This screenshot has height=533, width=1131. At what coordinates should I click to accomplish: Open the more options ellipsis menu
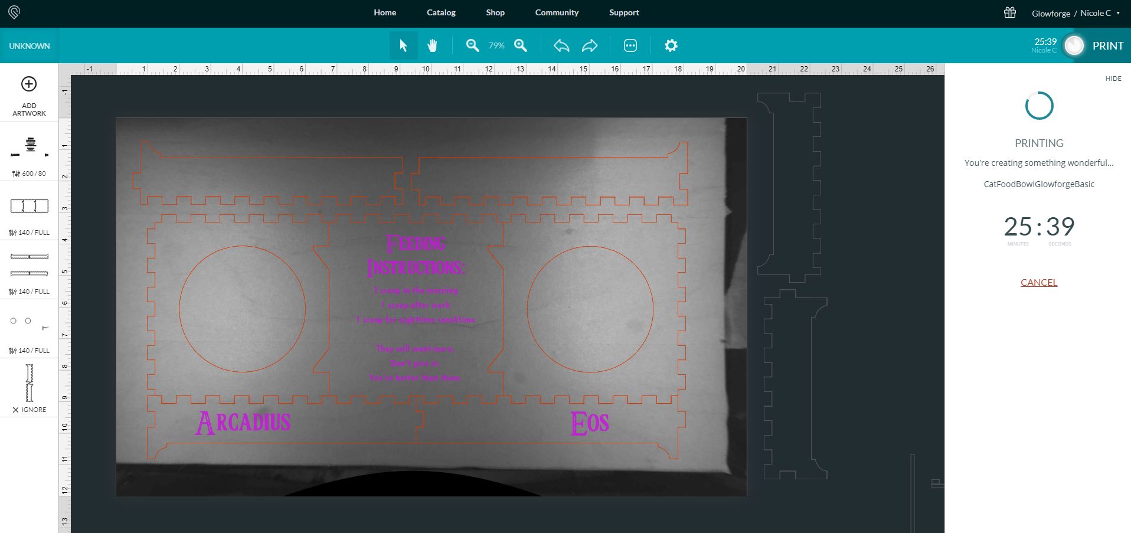point(630,45)
